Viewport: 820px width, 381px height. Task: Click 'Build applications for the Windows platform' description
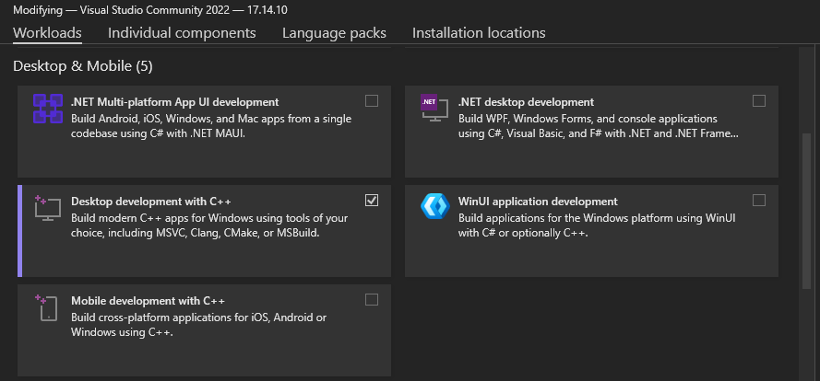(x=597, y=225)
